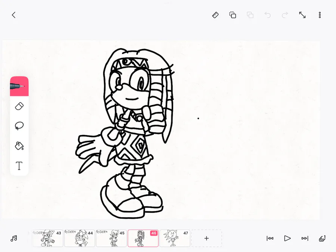
Task: Open frame 44 thumbnail
Action: pyautogui.click(x=80, y=238)
